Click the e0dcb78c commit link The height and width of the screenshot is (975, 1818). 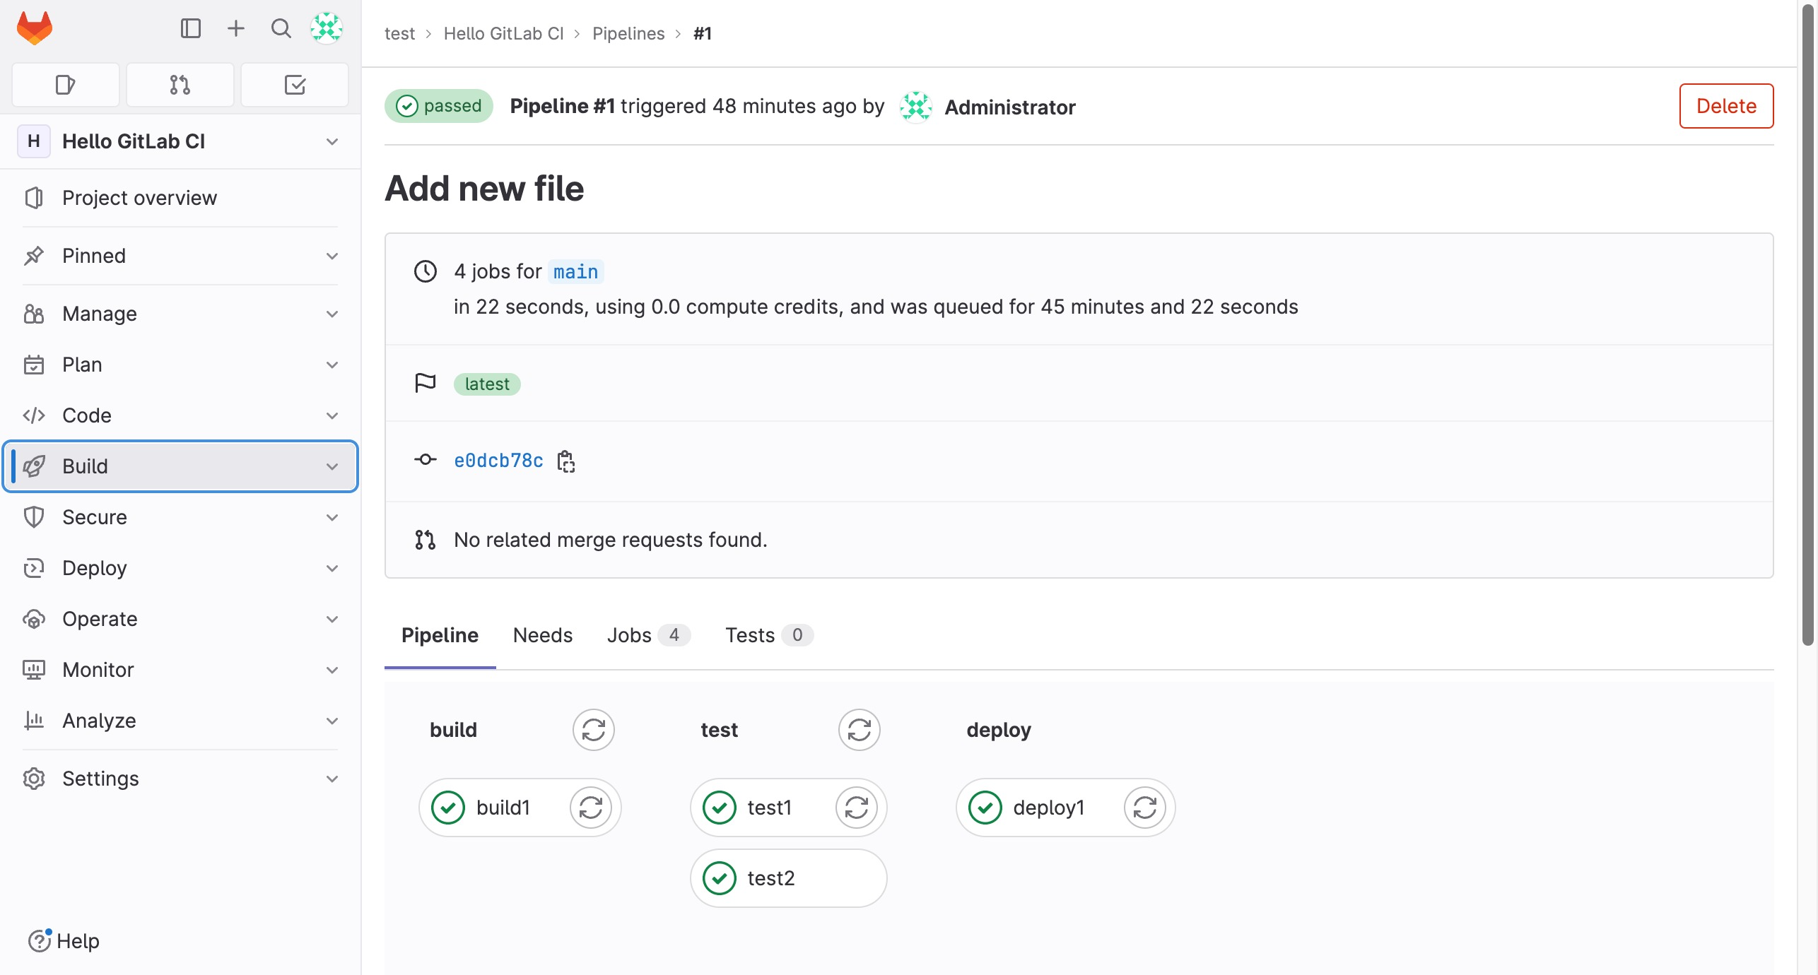point(498,461)
